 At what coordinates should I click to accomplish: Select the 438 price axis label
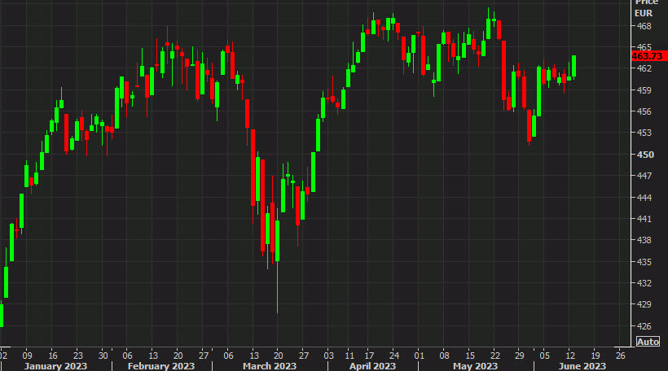[644, 240]
